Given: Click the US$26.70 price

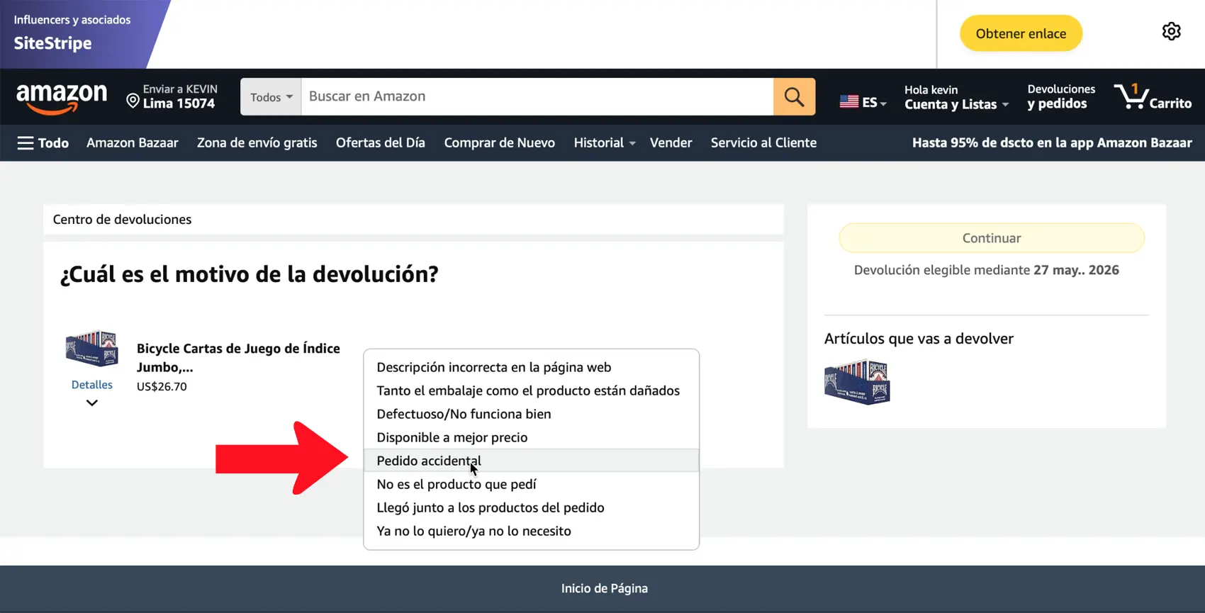Looking at the screenshot, I should pos(162,387).
